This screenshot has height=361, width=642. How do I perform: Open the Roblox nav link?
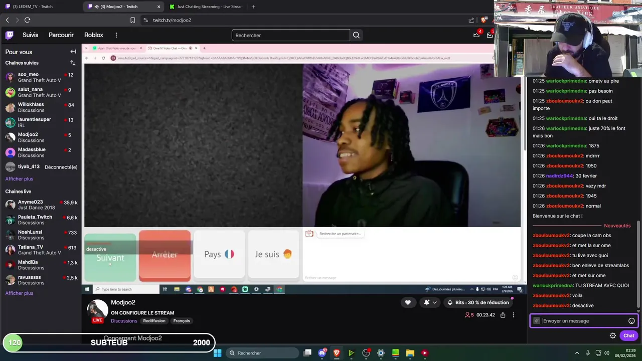[94, 35]
